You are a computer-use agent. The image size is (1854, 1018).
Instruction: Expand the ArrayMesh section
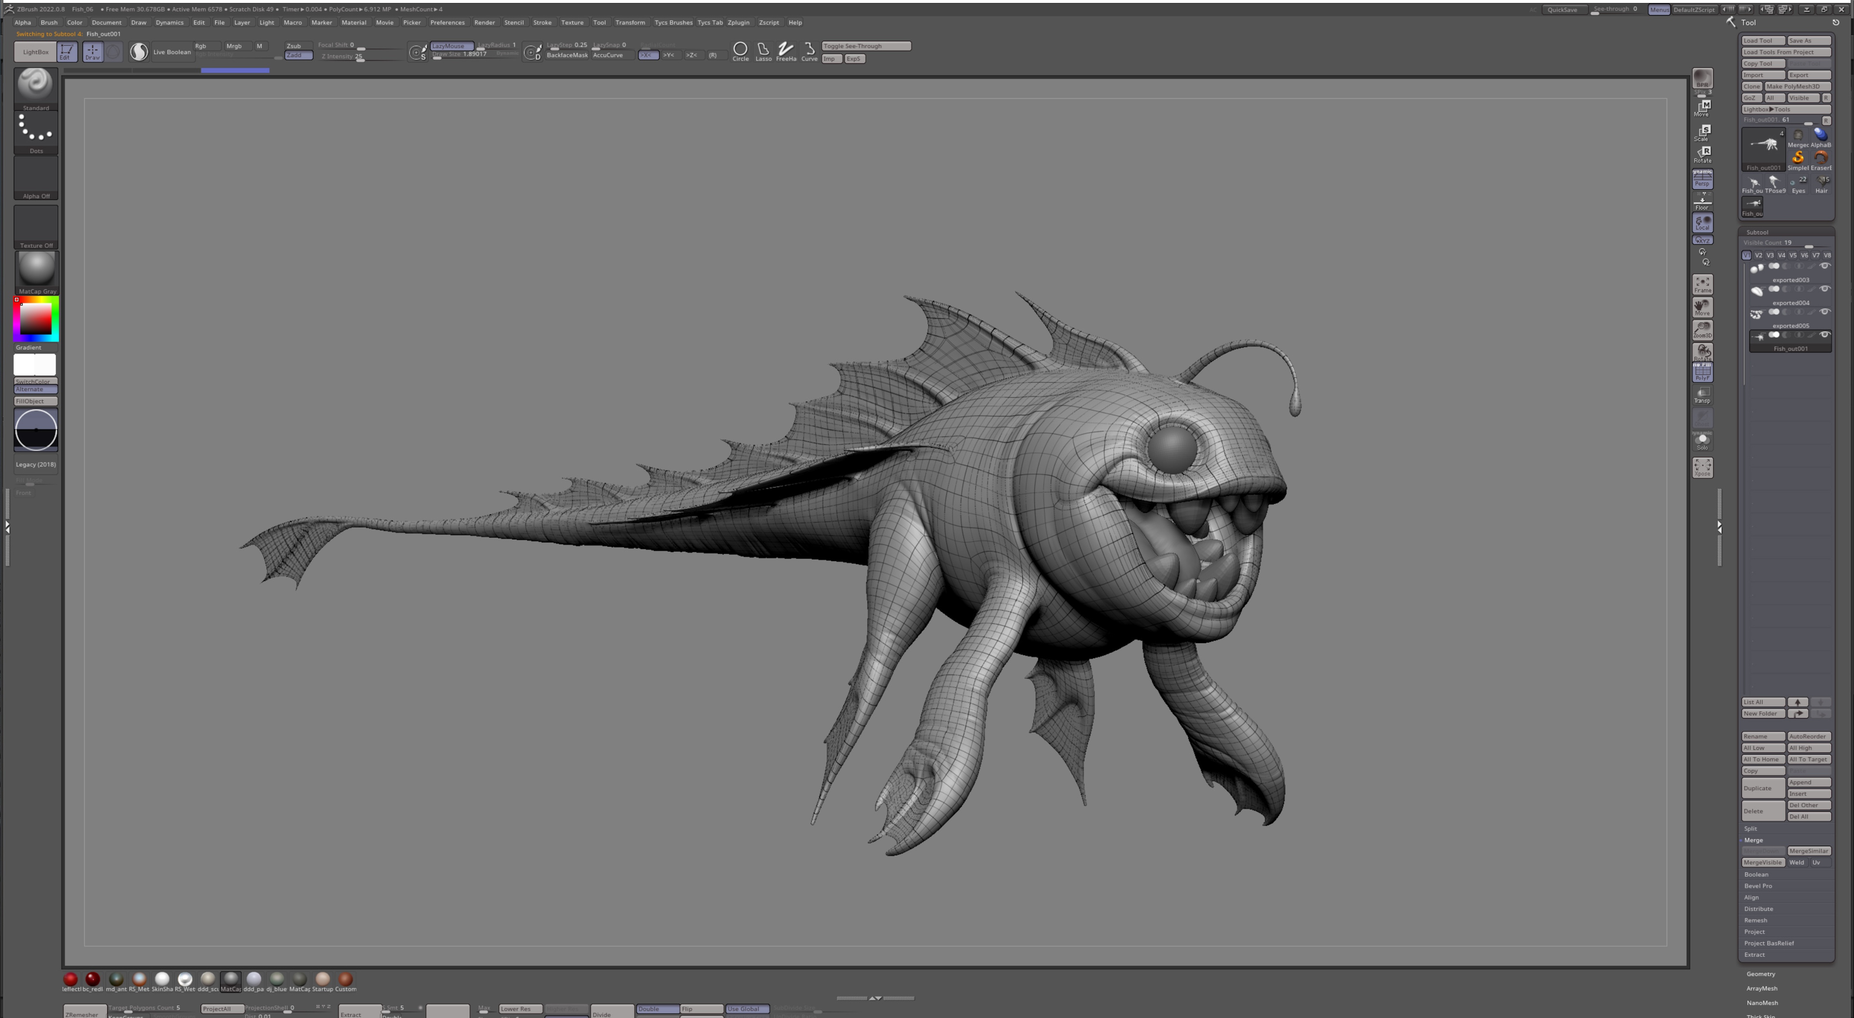click(1762, 988)
